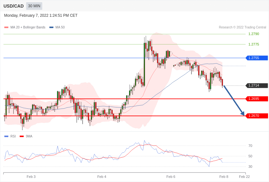Click the MA 20 + Bollinger Bands legend label
269x182 pixels.
[28, 27]
